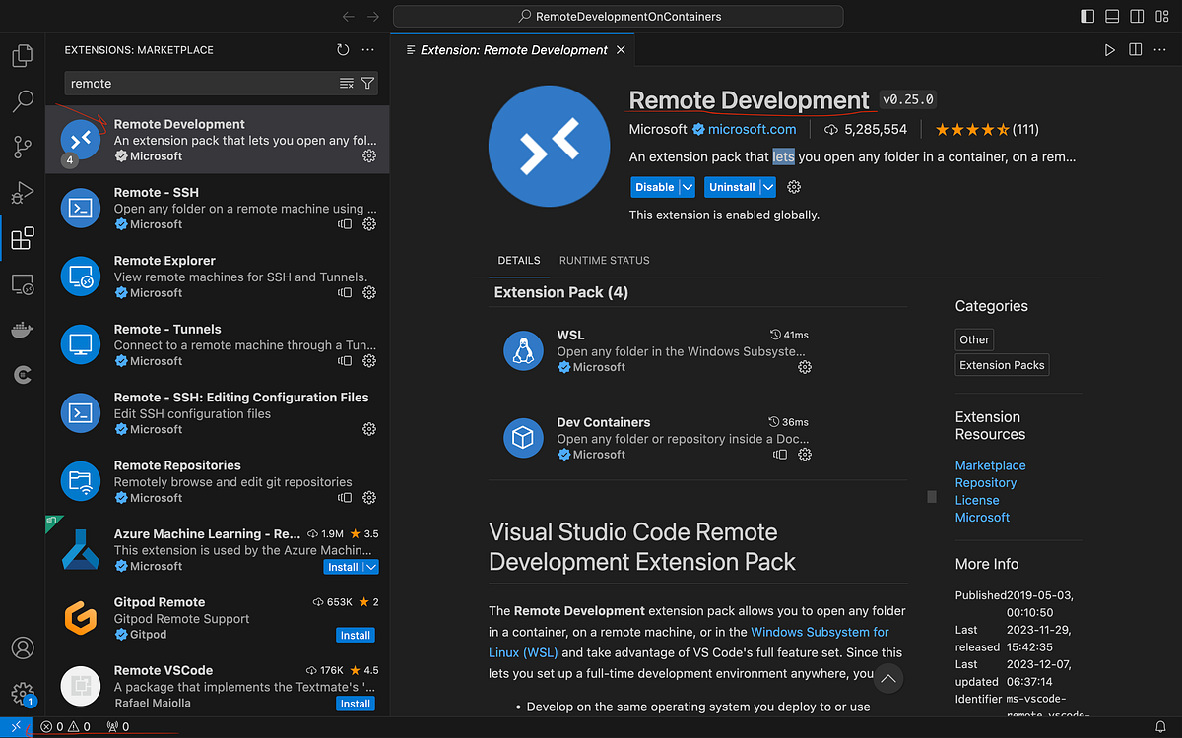Select the Details tab
This screenshot has width=1182, height=738.
pos(519,261)
